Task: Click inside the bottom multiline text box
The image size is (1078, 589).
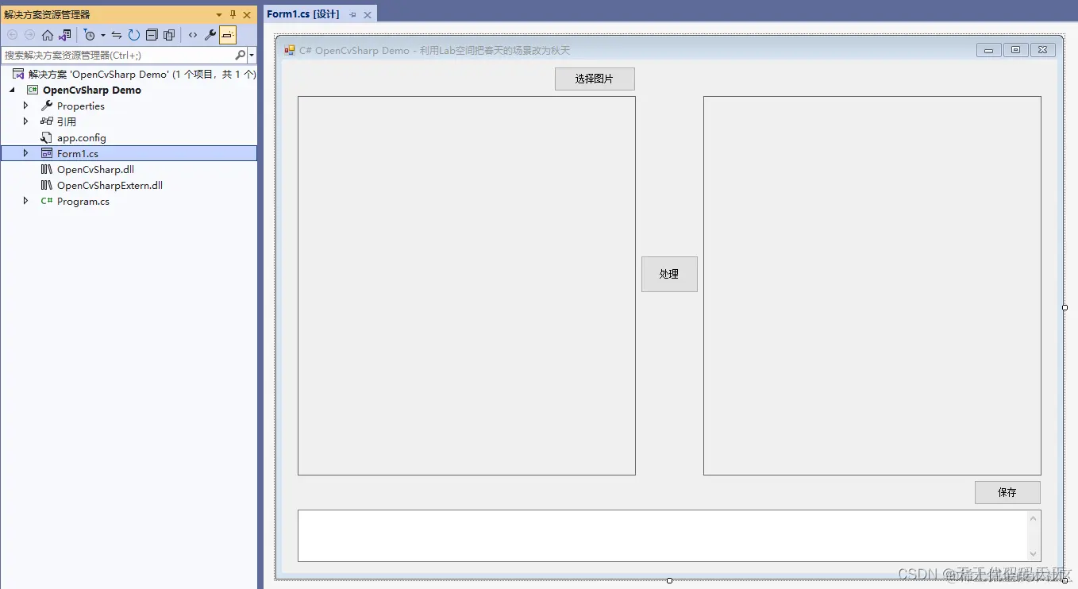Action: coord(662,536)
